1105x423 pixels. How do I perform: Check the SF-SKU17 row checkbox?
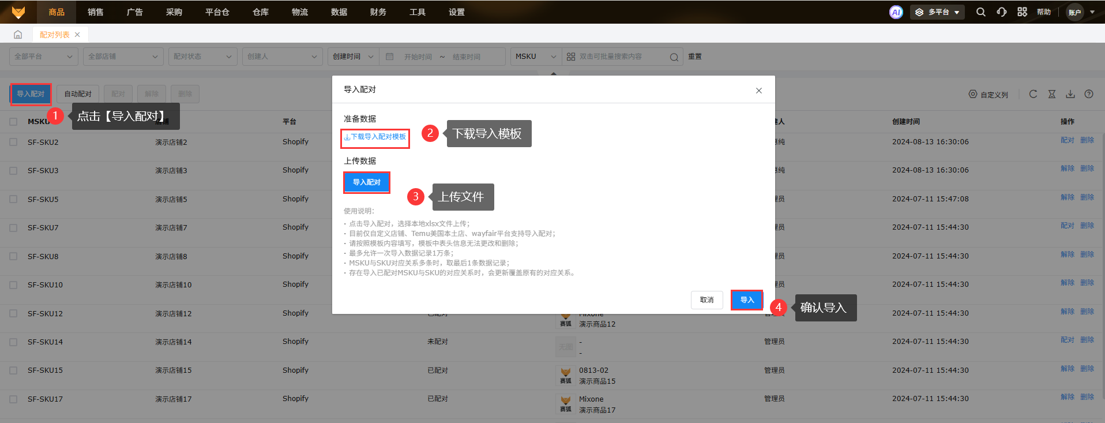(x=13, y=399)
